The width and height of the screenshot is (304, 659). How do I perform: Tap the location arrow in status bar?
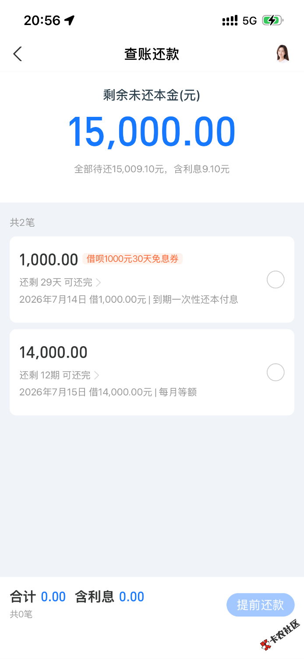pos(69,20)
